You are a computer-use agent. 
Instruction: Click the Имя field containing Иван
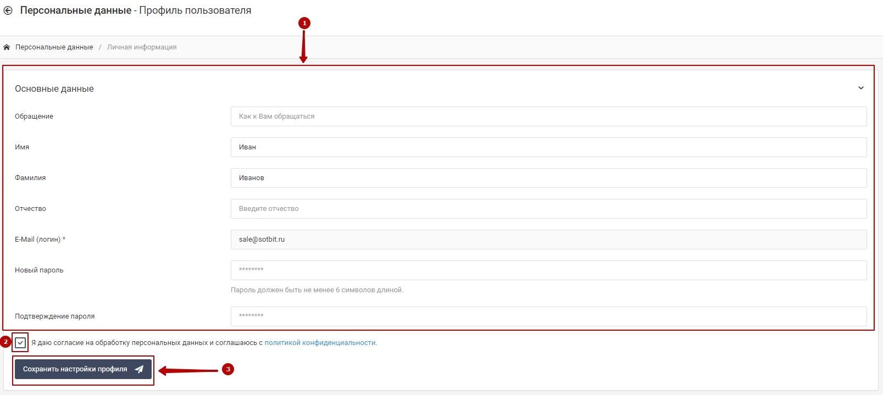548,147
